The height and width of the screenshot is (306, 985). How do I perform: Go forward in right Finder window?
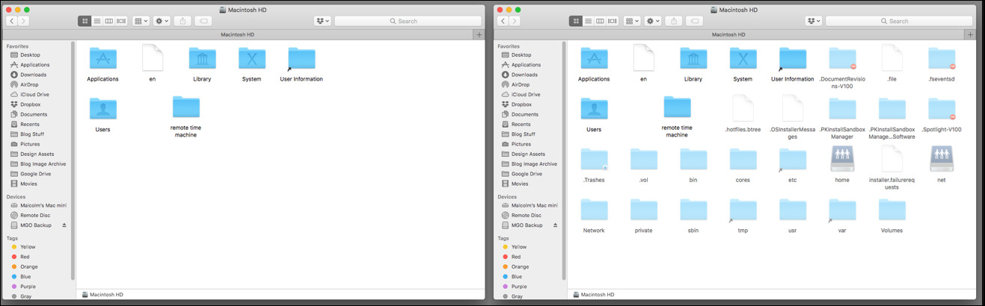515,21
